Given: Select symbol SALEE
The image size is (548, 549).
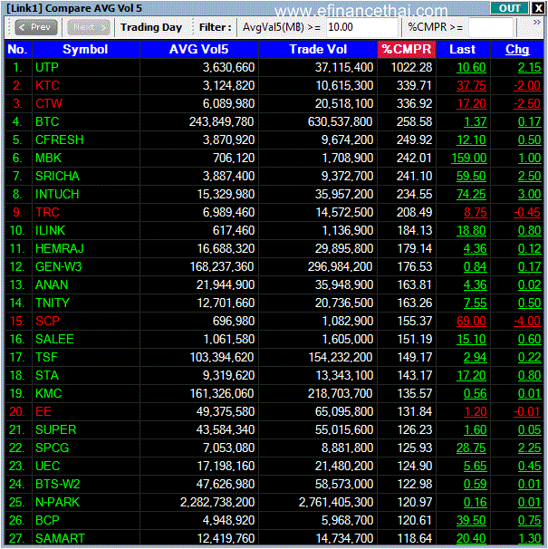Looking at the screenshot, I should (x=54, y=340).
